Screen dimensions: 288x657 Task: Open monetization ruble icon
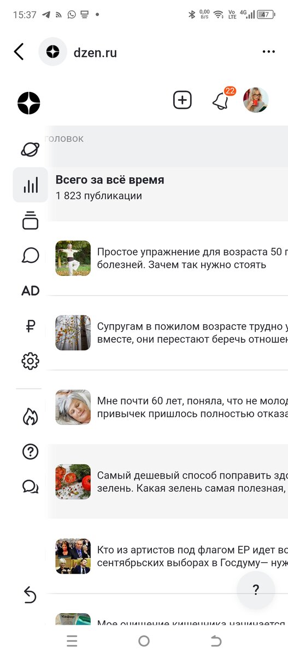tap(31, 326)
